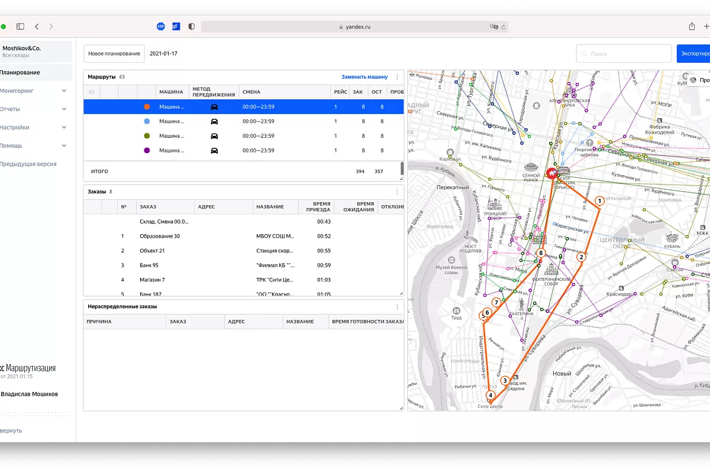Open Нераспределенные заказы panel options menu

pyautogui.click(x=397, y=306)
